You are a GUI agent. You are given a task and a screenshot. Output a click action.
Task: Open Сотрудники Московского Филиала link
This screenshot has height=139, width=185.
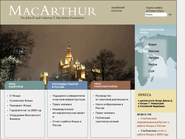[25, 117]
